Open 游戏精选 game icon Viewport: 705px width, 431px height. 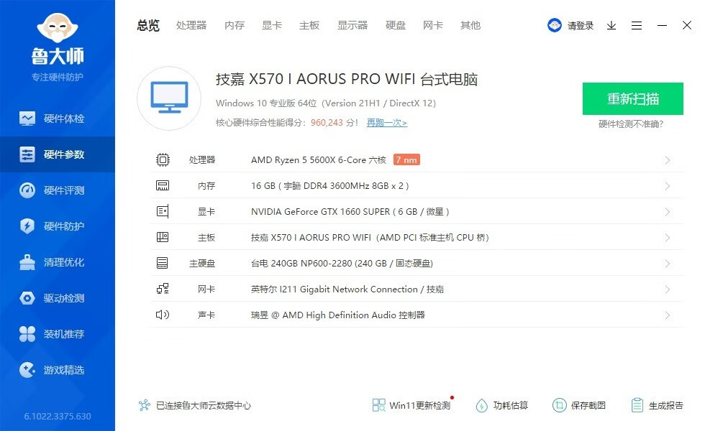point(27,370)
